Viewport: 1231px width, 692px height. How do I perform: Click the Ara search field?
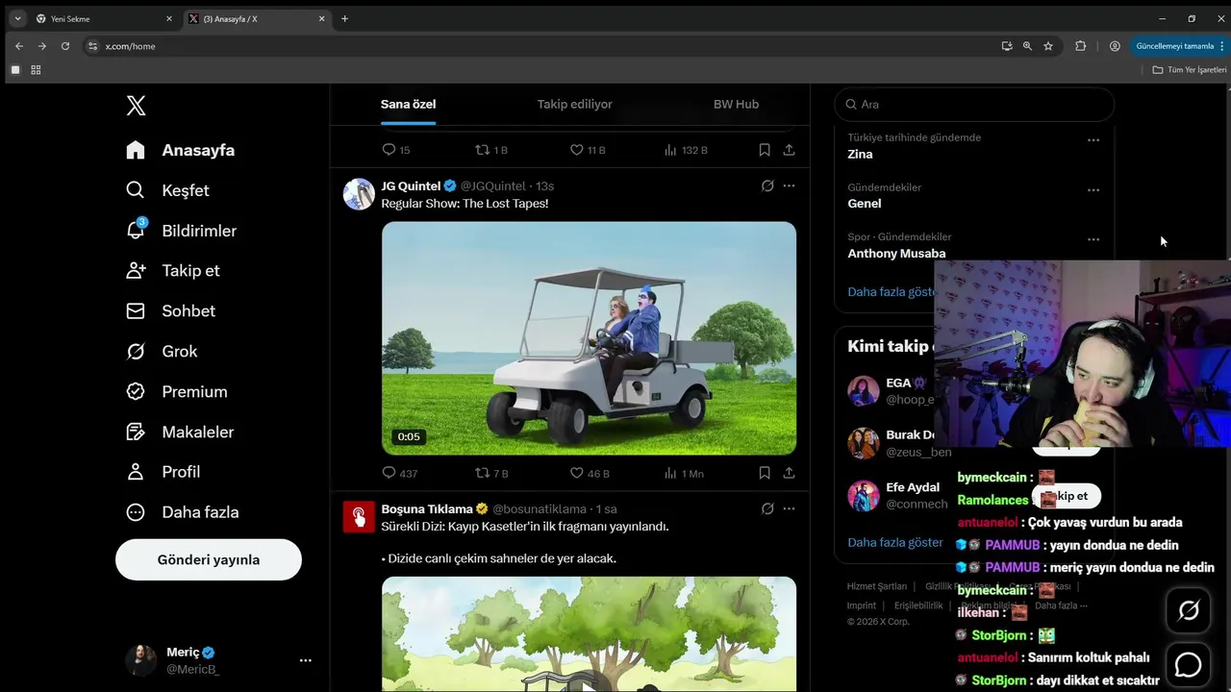(x=974, y=104)
